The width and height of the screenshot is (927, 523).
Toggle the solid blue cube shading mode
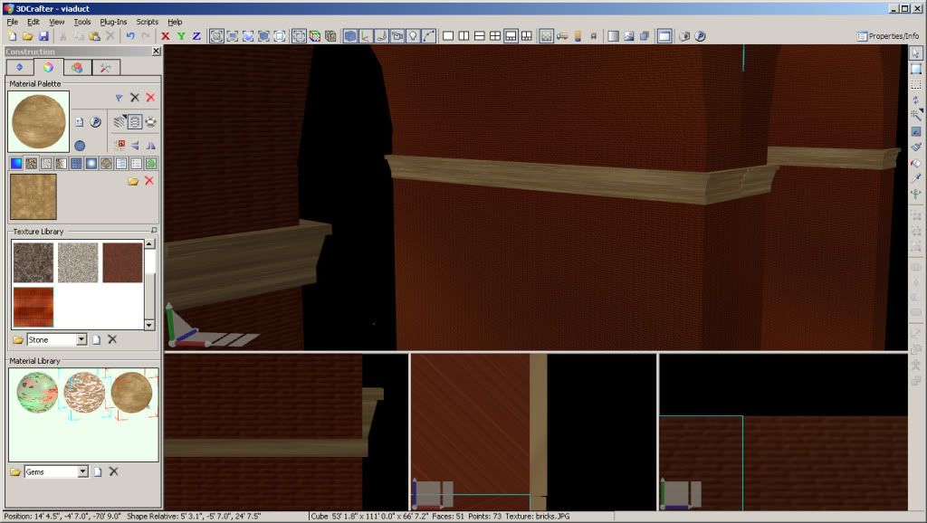tap(350, 36)
